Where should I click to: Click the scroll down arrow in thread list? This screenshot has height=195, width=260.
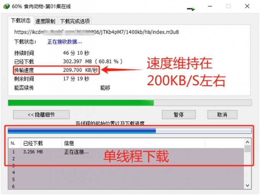(x=247, y=185)
